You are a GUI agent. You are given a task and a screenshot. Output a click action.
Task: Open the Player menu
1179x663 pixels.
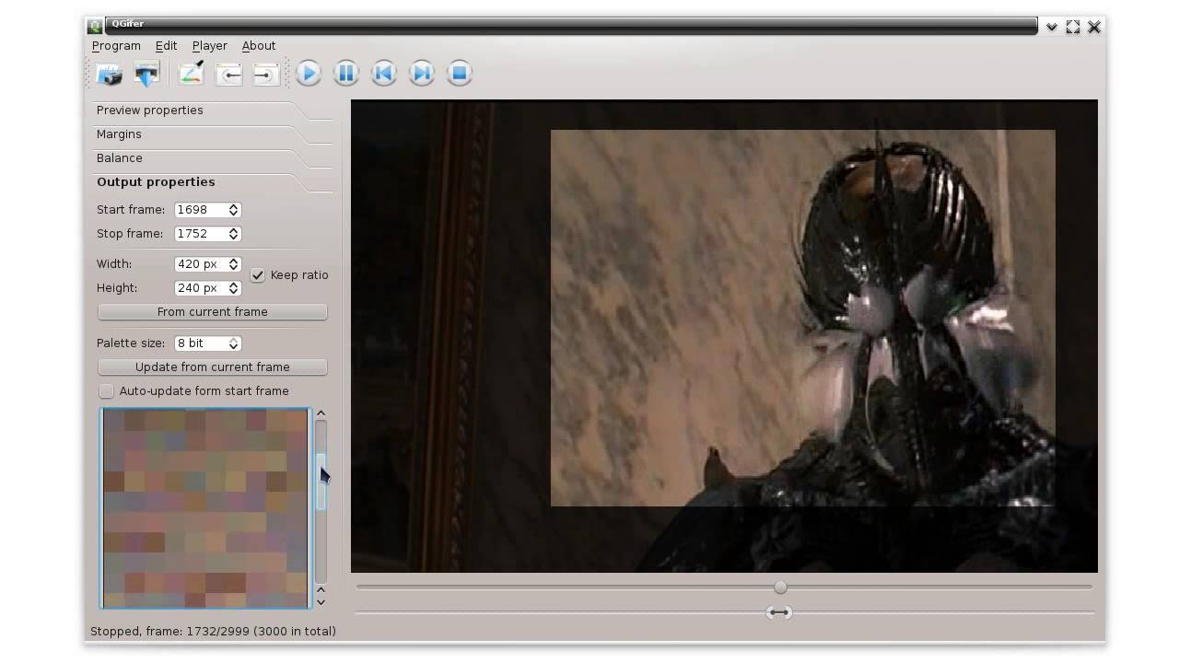pyautogui.click(x=209, y=46)
